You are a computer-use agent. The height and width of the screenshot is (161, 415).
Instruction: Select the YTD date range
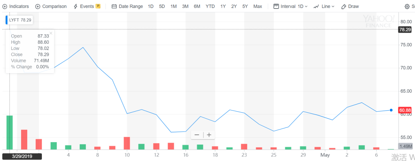click(210, 7)
